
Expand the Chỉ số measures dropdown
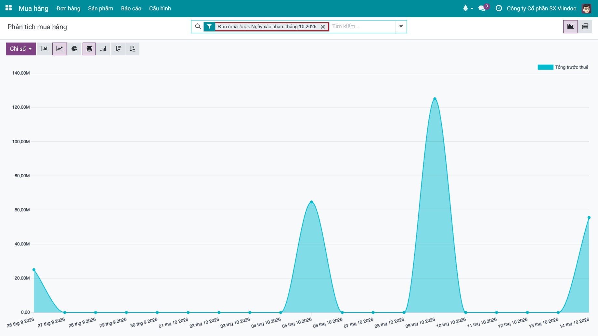point(21,49)
